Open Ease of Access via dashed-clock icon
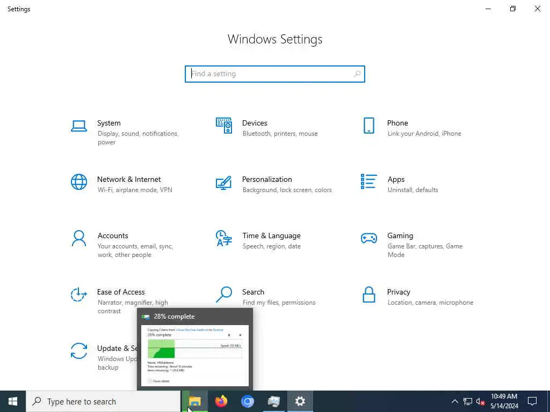 (78, 295)
